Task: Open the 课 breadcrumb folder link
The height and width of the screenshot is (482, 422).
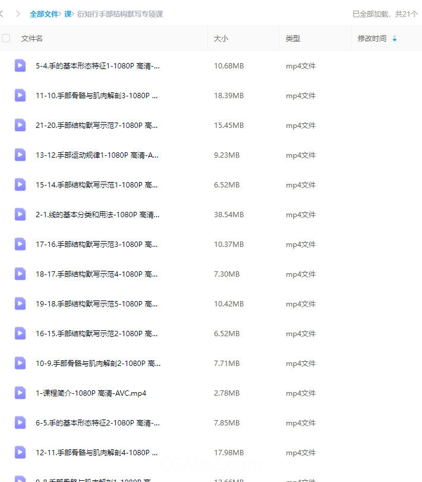Action: [68, 14]
